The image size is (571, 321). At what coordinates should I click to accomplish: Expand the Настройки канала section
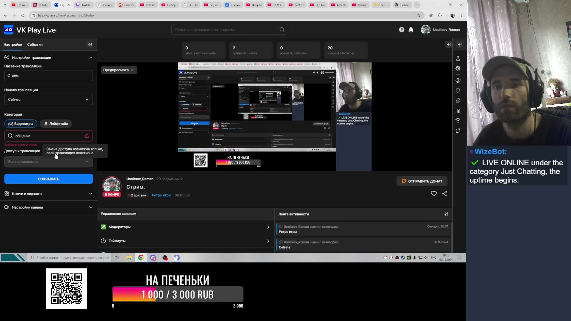(48, 207)
